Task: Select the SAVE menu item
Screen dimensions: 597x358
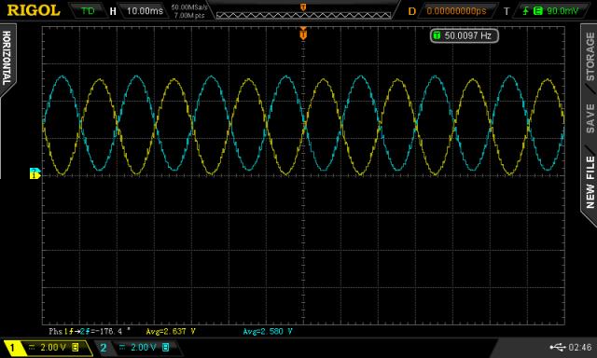Action: pyautogui.click(x=590, y=118)
